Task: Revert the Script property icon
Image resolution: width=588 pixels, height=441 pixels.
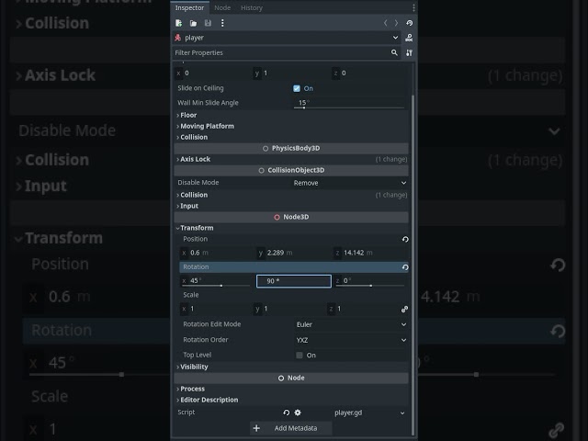Action: 286,413
